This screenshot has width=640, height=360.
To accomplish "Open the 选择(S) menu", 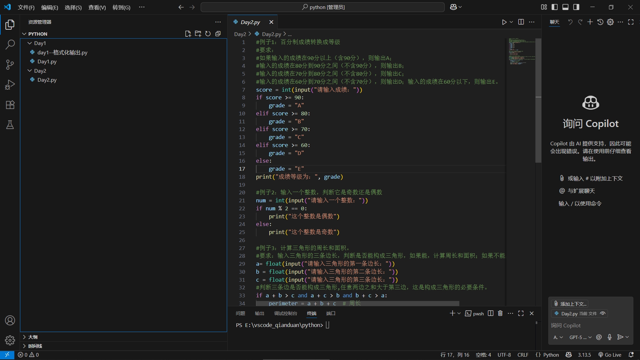I will [x=73, y=7].
